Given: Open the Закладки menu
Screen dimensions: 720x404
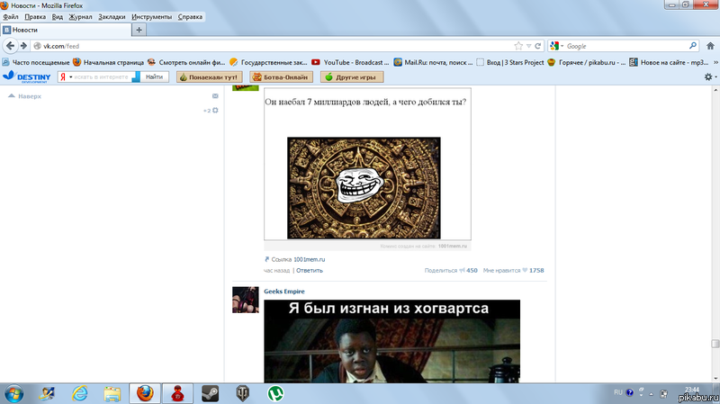Looking at the screenshot, I should [112, 17].
